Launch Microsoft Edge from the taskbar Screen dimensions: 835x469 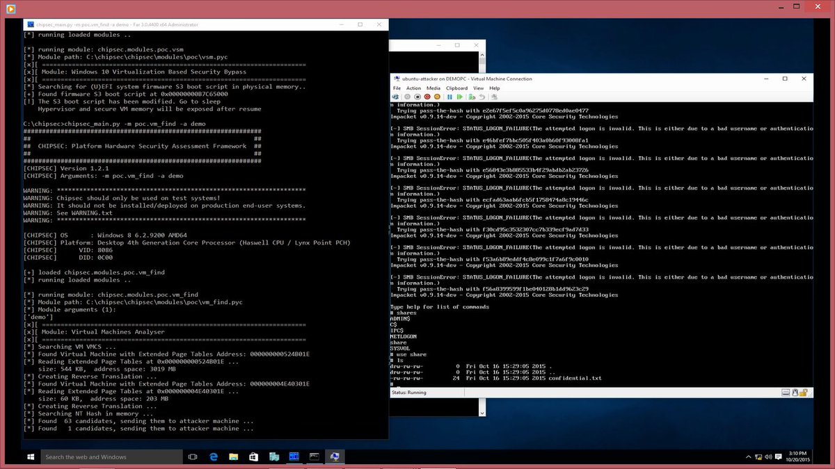(x=214, y=456)
